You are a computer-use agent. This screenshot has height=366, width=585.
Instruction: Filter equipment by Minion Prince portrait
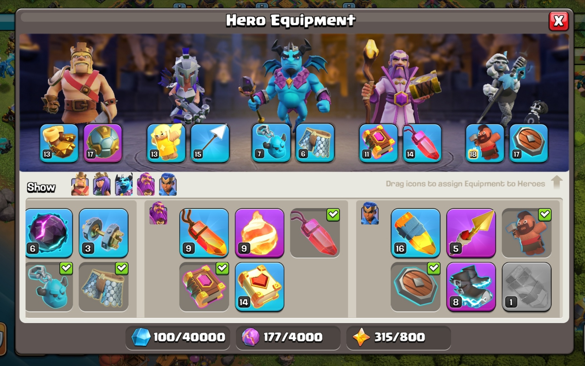(x=124, y=184)
